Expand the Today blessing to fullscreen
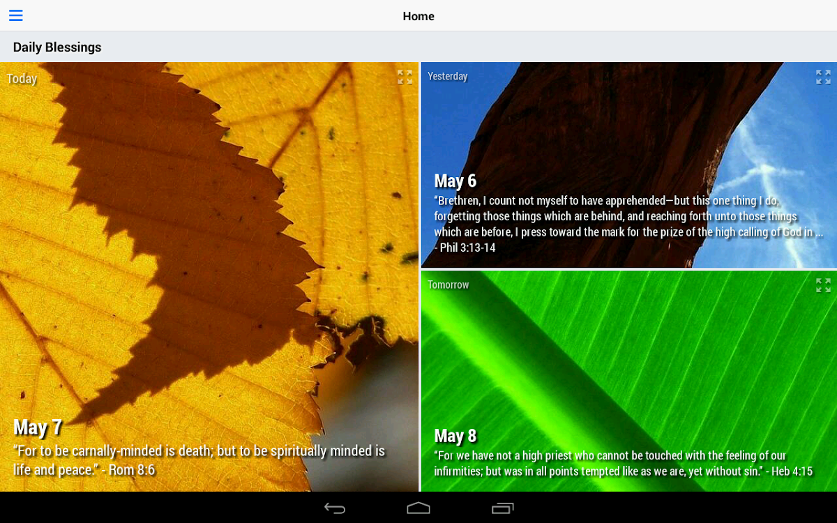837x523 pixels. click(405, 77)
